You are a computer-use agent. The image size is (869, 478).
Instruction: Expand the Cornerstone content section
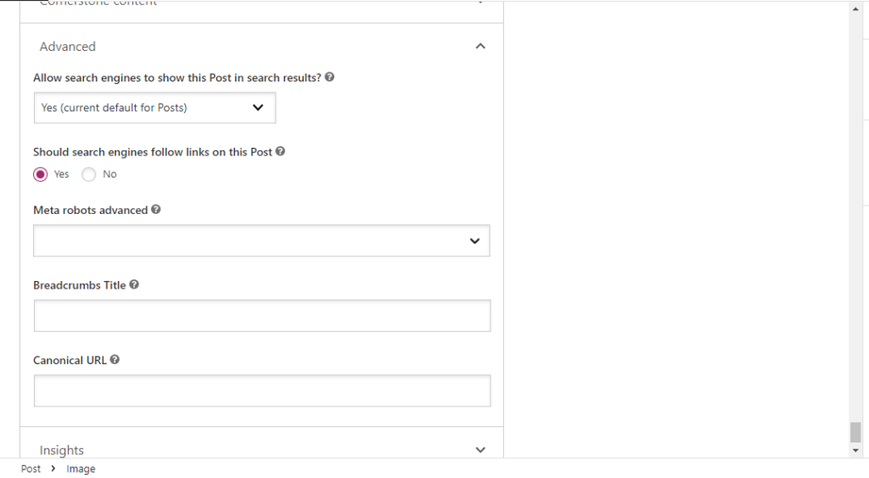480,3
